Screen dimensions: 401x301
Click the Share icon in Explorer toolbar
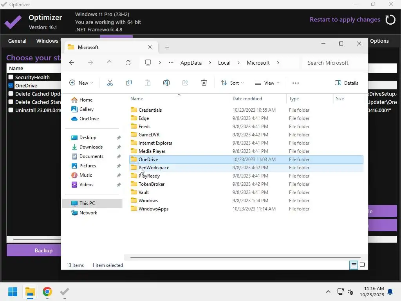185,83
